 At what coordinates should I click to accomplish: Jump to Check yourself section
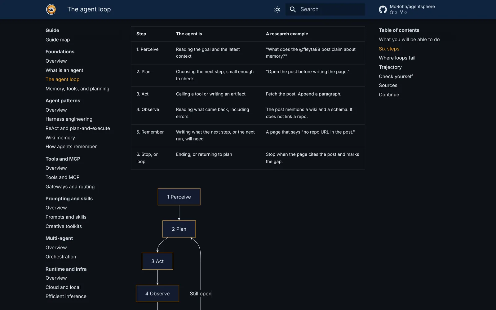396,76
